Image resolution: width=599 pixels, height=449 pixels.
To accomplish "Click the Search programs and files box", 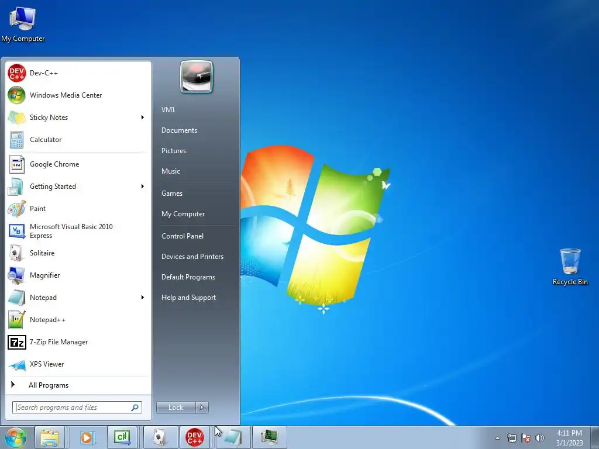I will pyautogui.click(x=77, y=407).
